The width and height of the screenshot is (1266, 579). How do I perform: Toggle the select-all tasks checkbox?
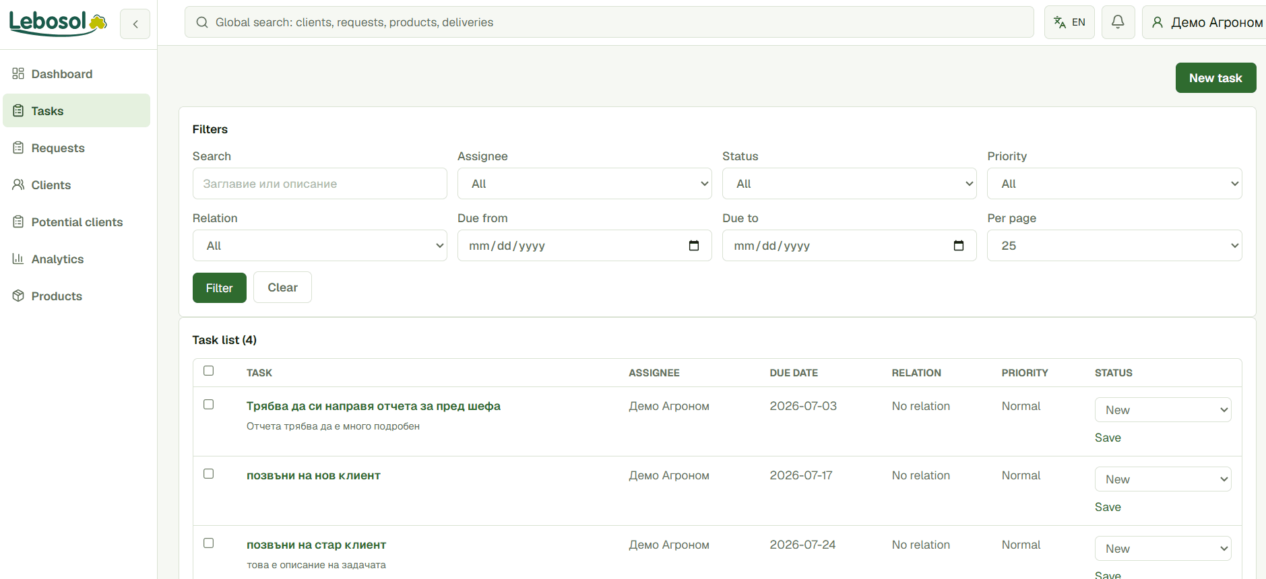tap(209, 371)
